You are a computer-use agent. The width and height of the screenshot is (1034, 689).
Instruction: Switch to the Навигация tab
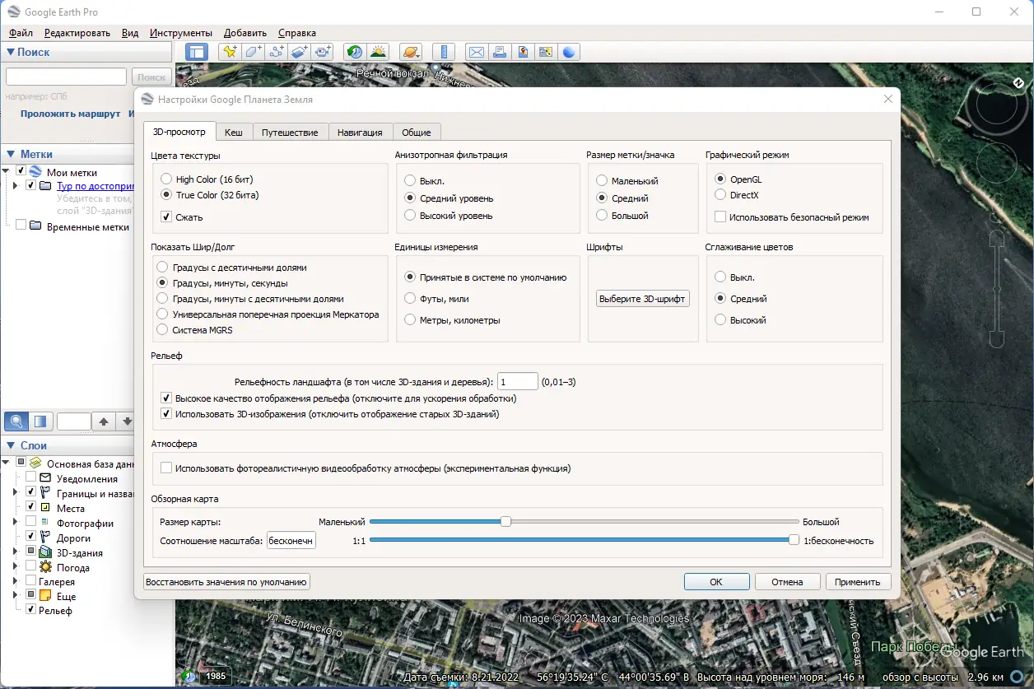tap(360, 132)
